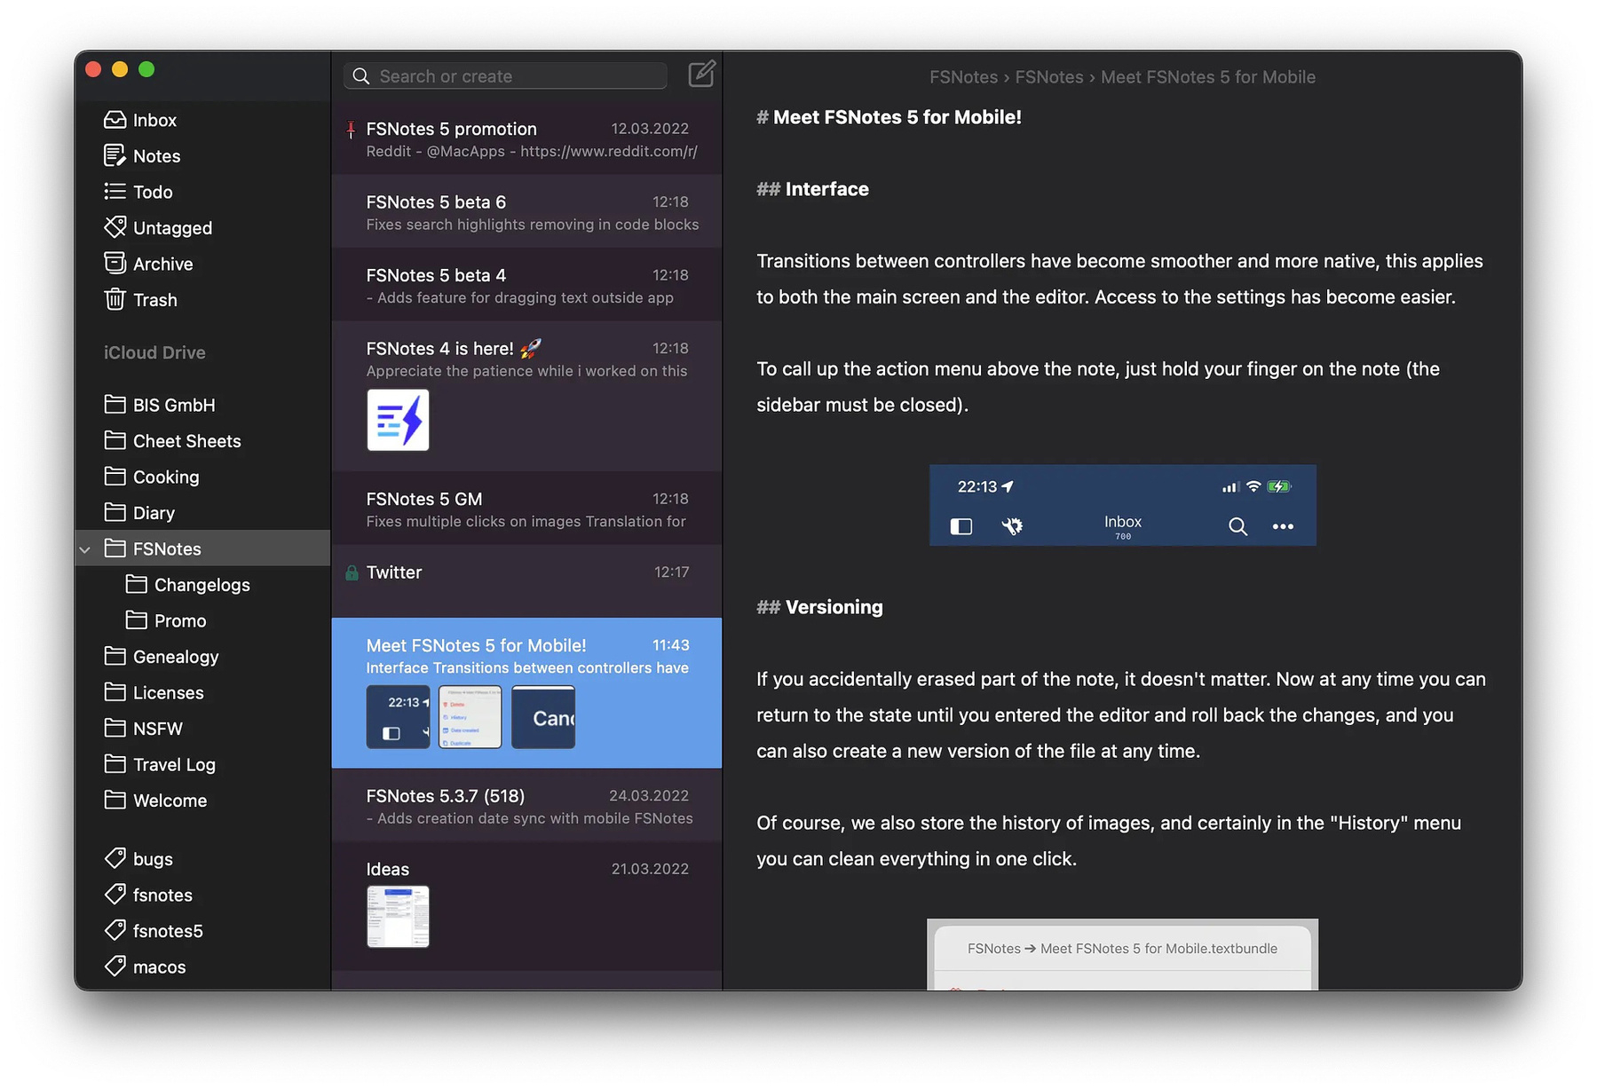Click the fsnotes tag icon

pyautogui.click(x=115, y=895)
